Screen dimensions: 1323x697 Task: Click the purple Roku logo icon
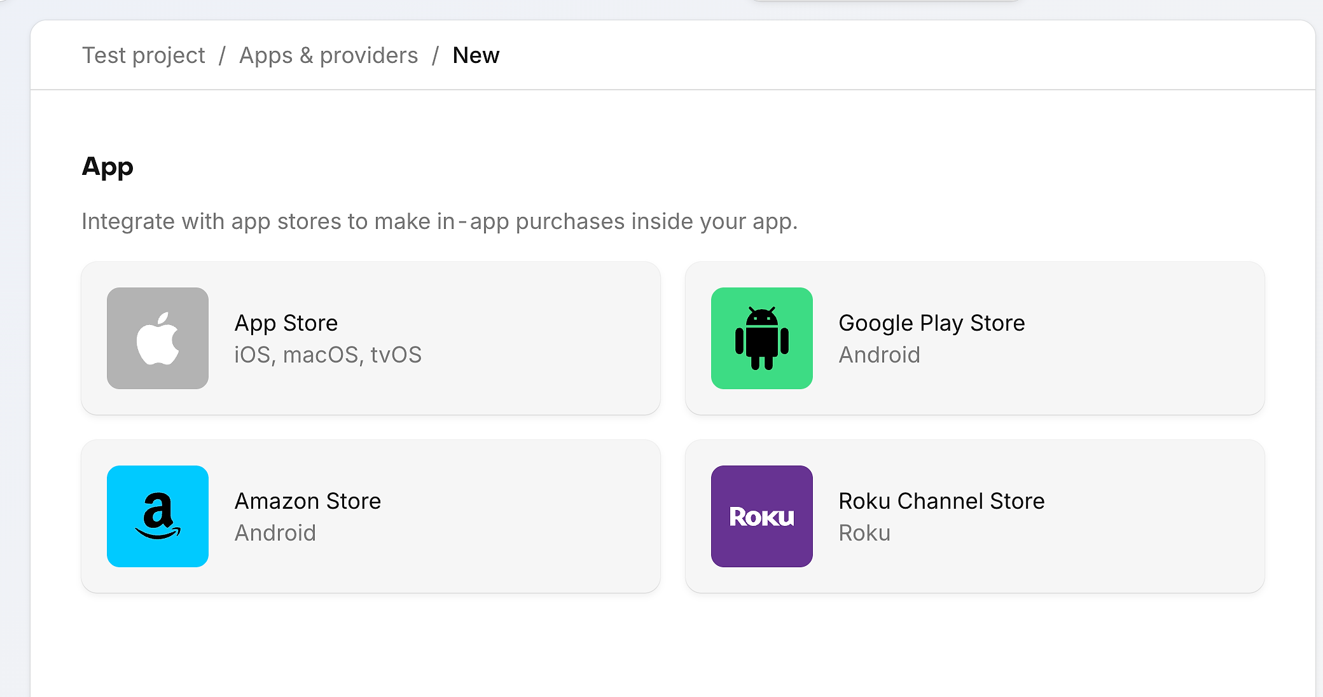762,516
